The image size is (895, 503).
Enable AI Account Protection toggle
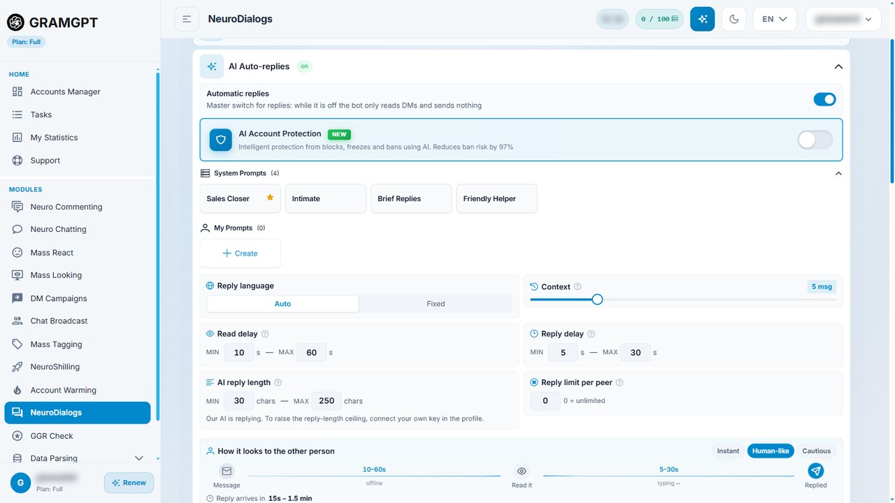(815, 140)
